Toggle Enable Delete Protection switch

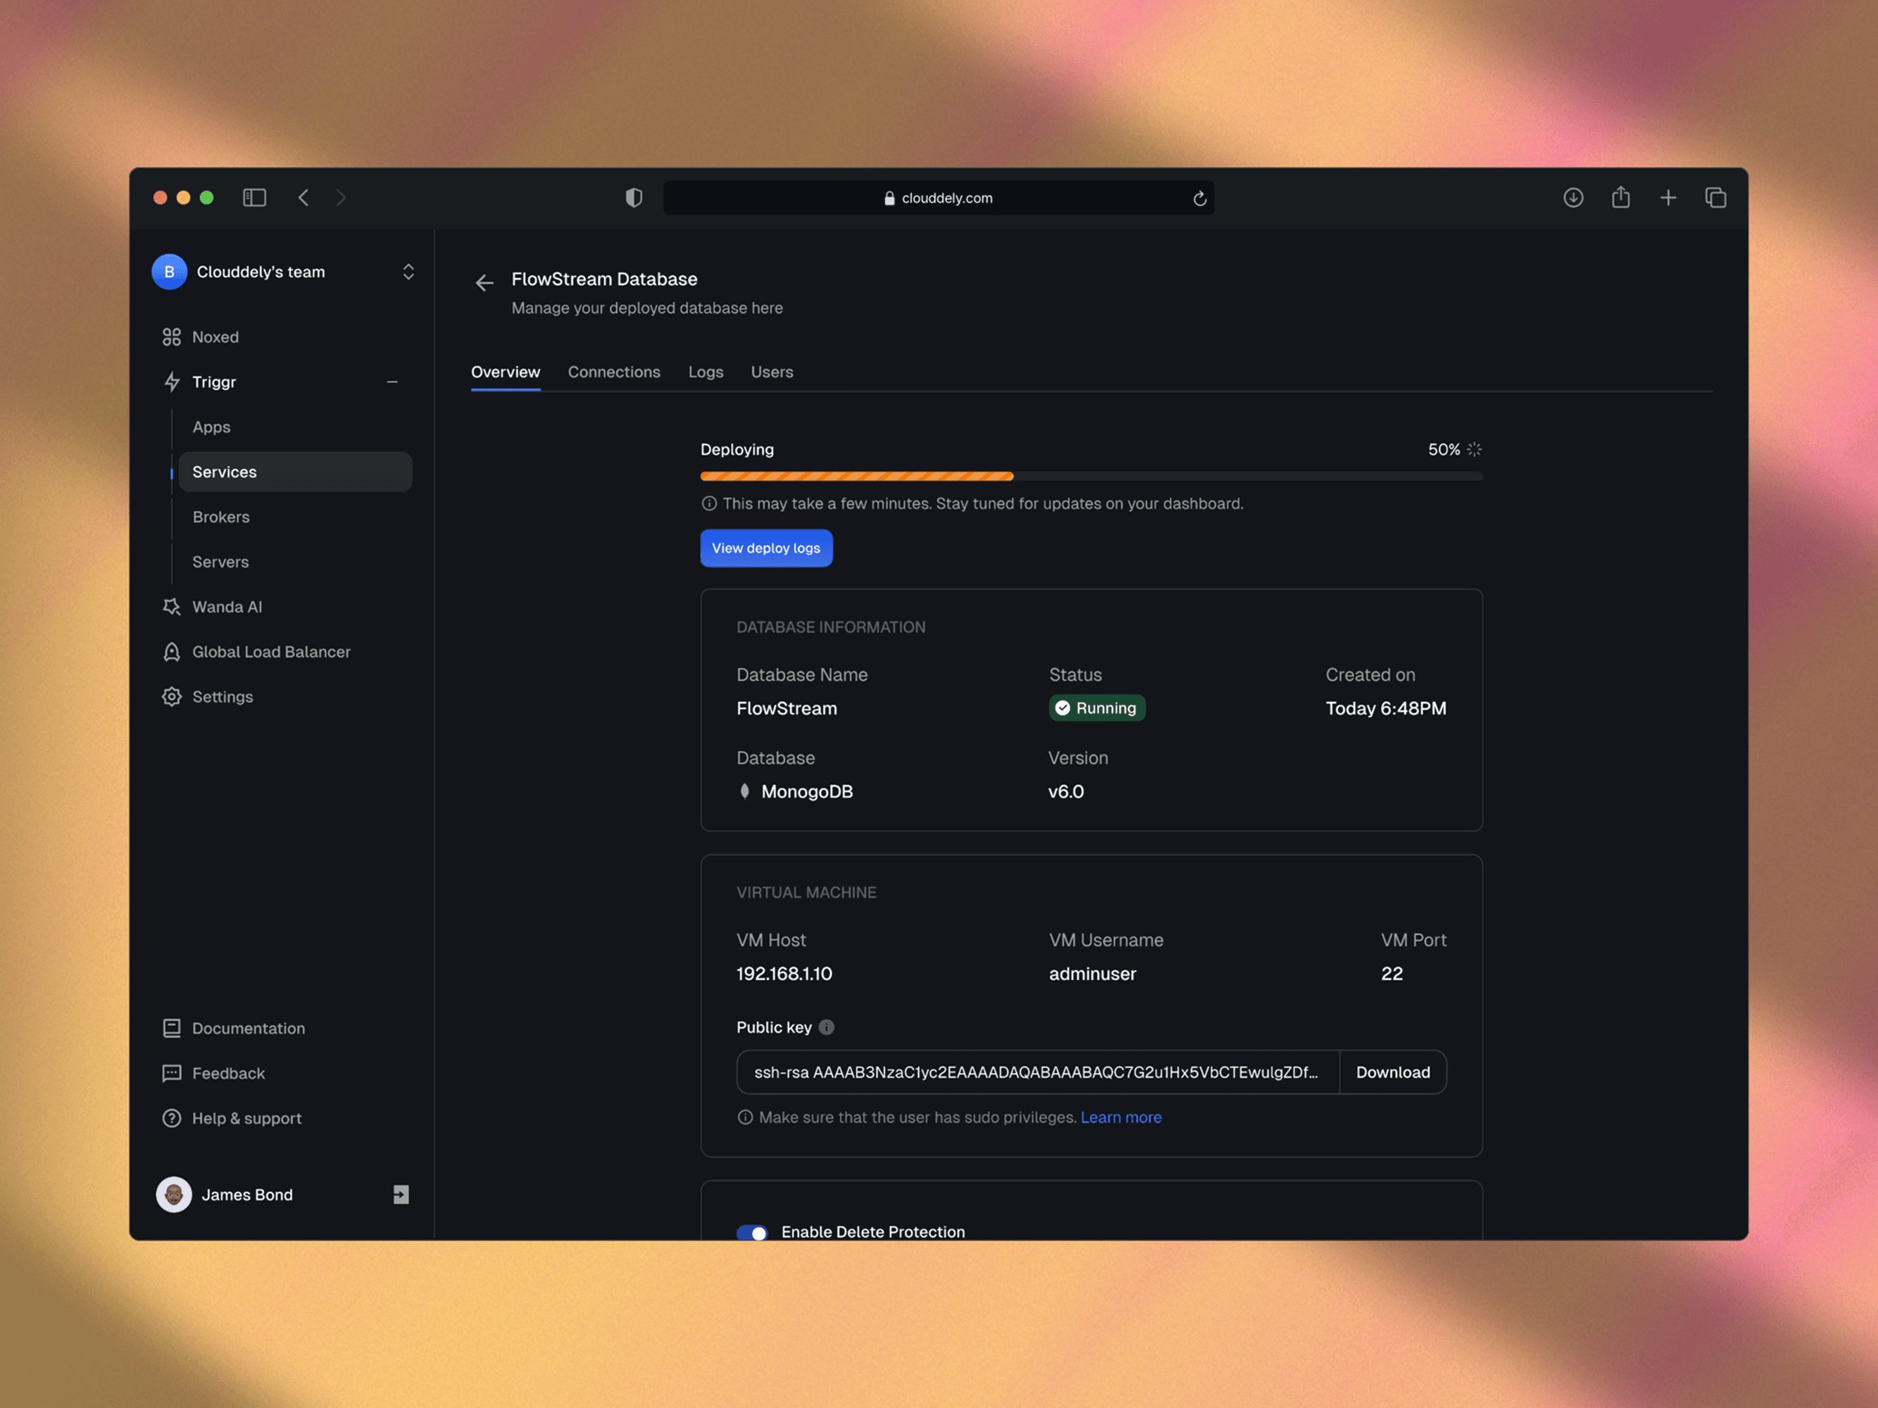[752, 1231]
